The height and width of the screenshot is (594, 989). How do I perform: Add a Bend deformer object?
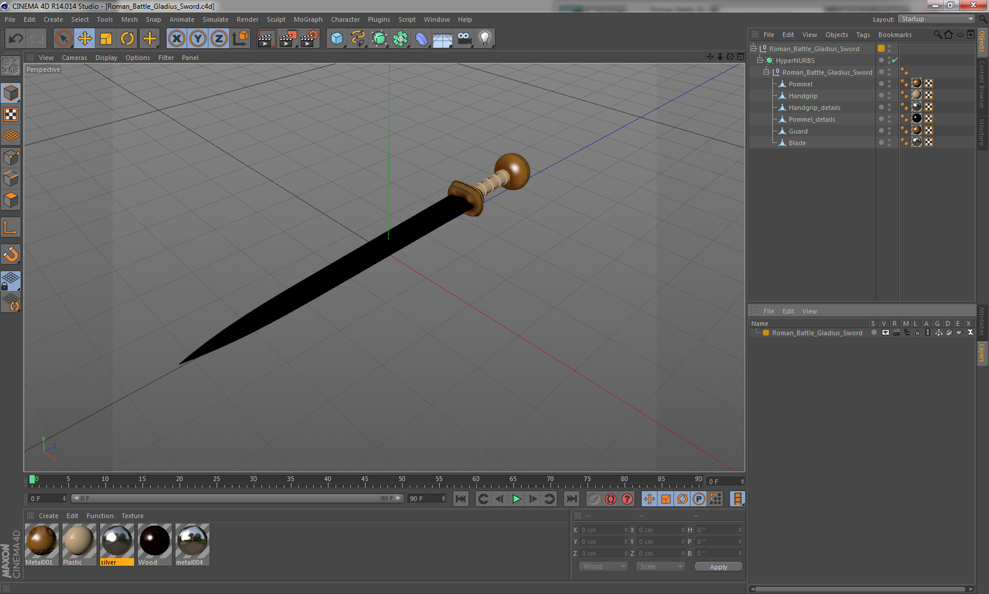coord(422,39)
